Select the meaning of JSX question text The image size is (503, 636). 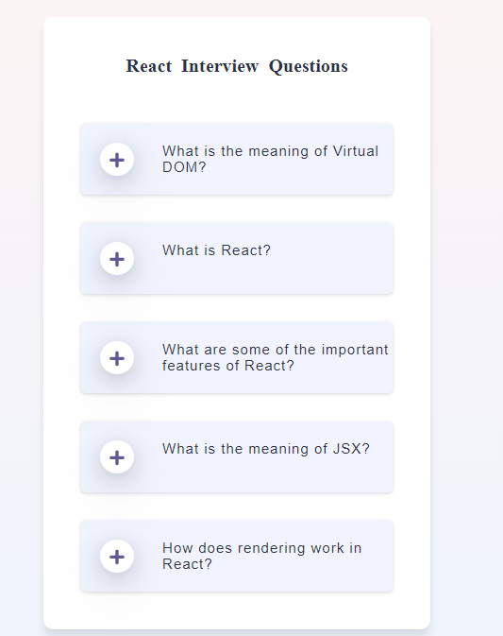point(266,449)
